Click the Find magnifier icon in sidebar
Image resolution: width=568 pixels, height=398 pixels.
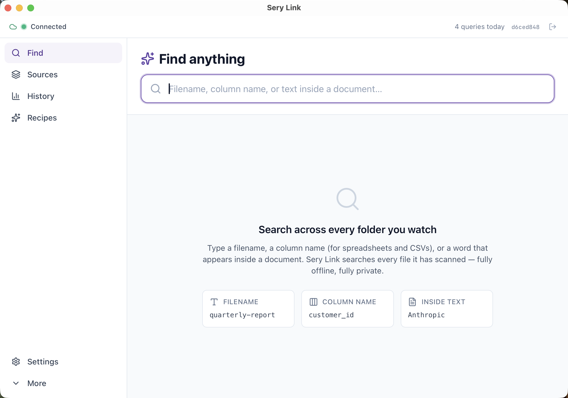point(16,53)
